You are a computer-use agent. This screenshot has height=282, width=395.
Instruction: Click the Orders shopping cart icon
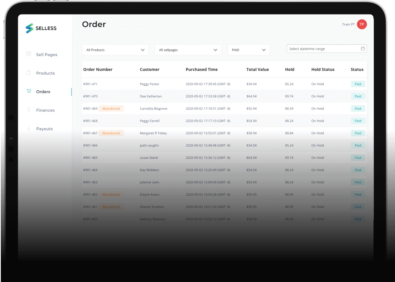click(29, 91)
